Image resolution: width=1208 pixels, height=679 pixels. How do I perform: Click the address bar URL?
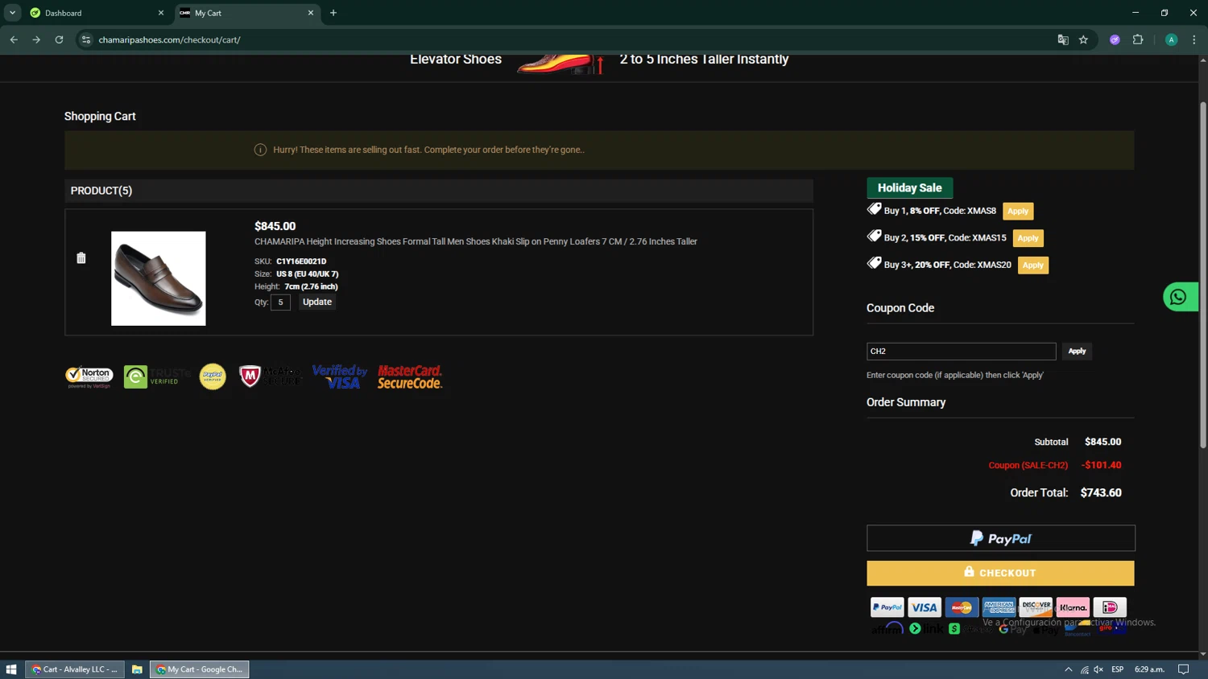pos(169,39)
